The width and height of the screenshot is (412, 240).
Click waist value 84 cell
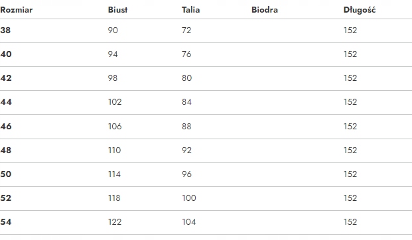pos(186,102)
